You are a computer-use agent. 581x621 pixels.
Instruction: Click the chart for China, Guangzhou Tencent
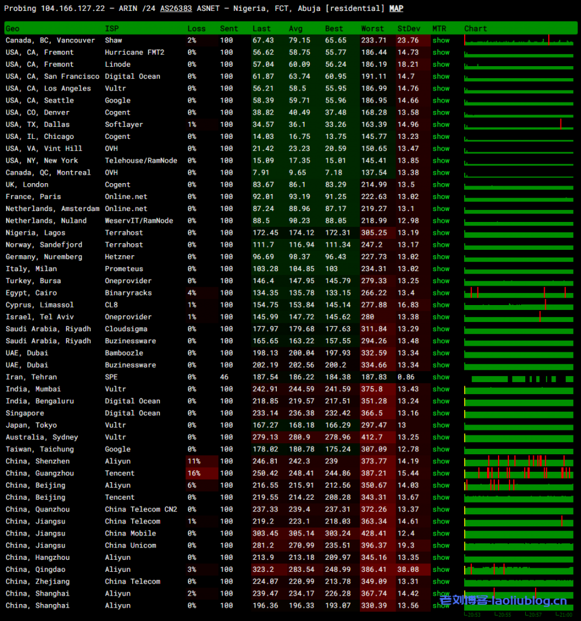point(519,474)
